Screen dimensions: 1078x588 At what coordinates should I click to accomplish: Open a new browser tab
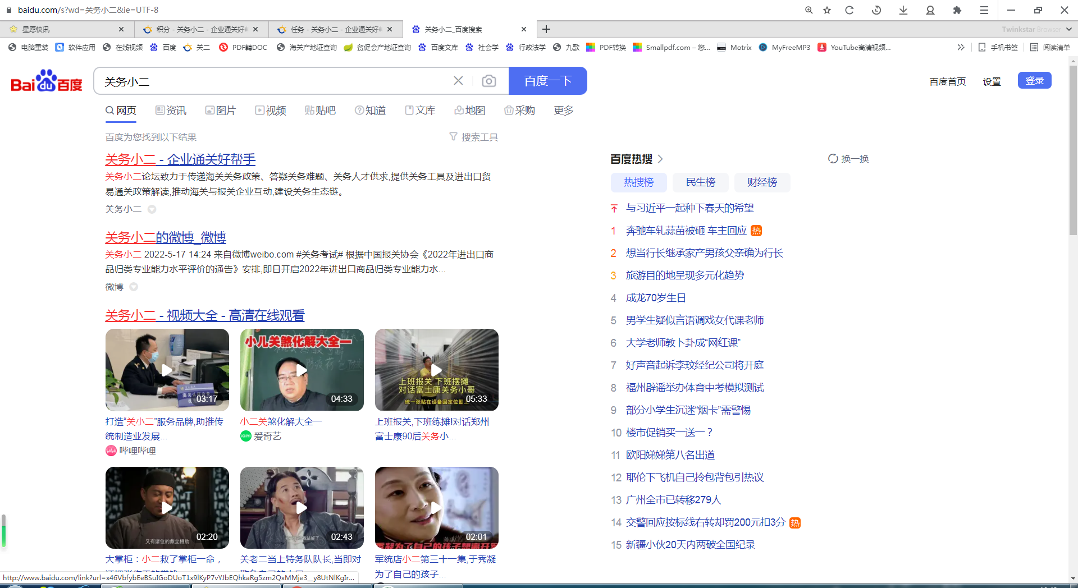click(546, 29)
